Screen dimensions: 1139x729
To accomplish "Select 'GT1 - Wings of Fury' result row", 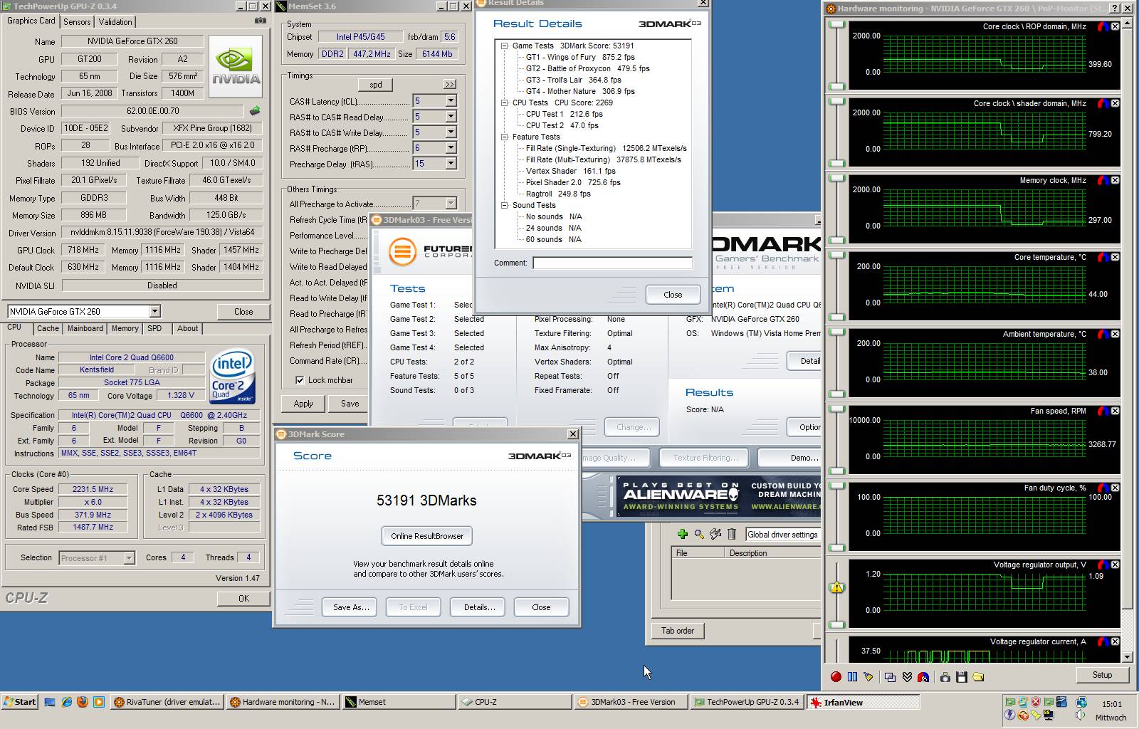I will (580, 57).
